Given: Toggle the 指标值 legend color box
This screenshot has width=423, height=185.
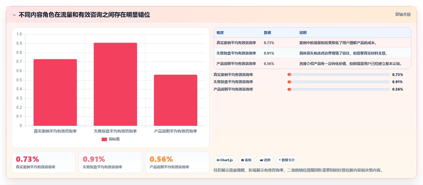Looking at the screenshot, I should point(104,139).
